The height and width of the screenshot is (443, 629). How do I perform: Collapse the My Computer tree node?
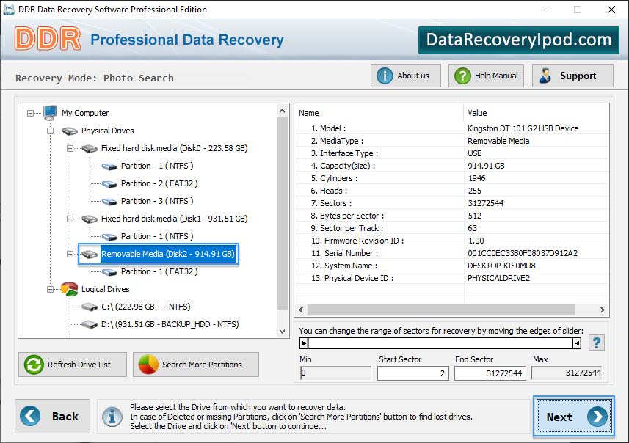tap(31, 113)
